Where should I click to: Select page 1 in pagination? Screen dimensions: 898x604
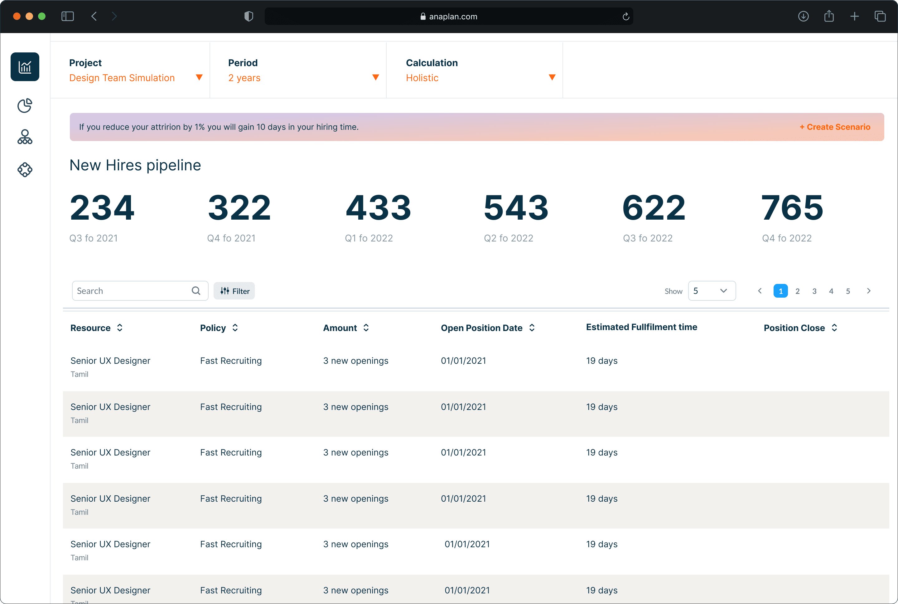pyautogui.click(x=780, y=291)
